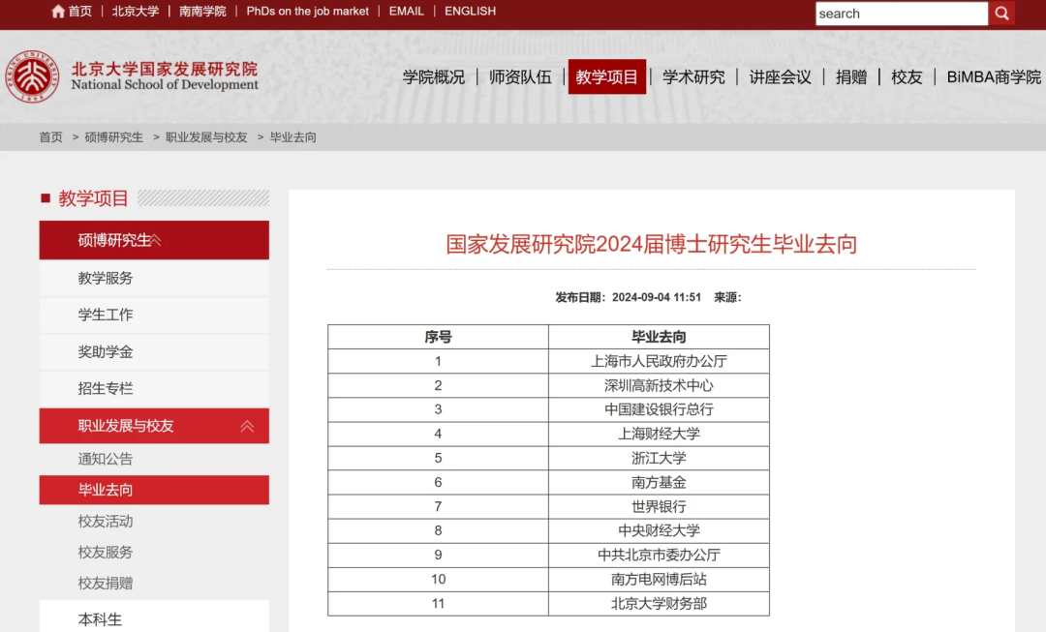Open 北京大学 link in top bar
Screen dimensions: 1046x632
point(136,12)
